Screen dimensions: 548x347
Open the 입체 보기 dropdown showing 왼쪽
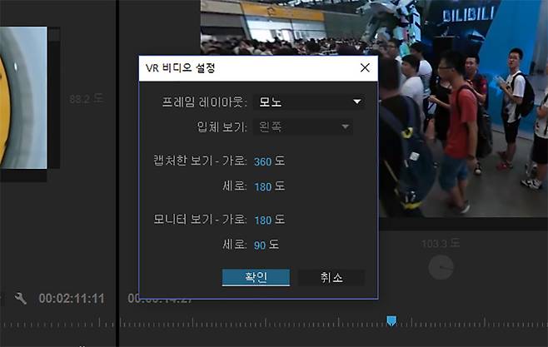pos(303,126)
